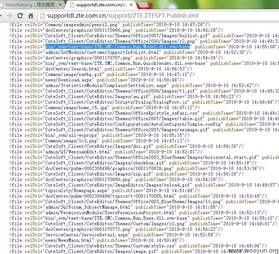
Task: Click the page icon in address bar
Action: point(42,15)
